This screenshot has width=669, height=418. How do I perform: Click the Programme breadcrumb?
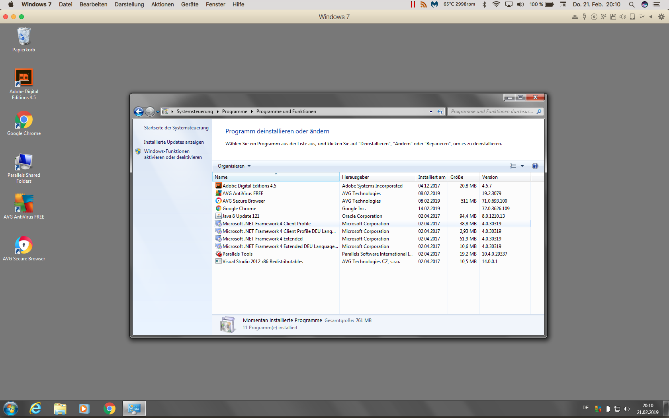click(235, 111)
